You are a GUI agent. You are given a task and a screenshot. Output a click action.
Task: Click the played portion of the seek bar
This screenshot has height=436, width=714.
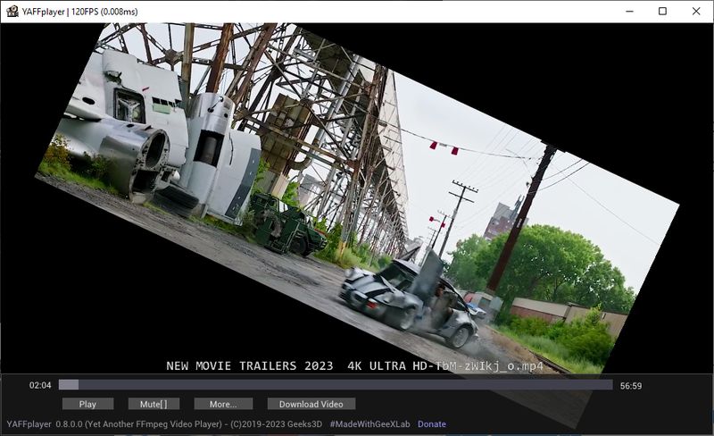(x=69, y=385)
